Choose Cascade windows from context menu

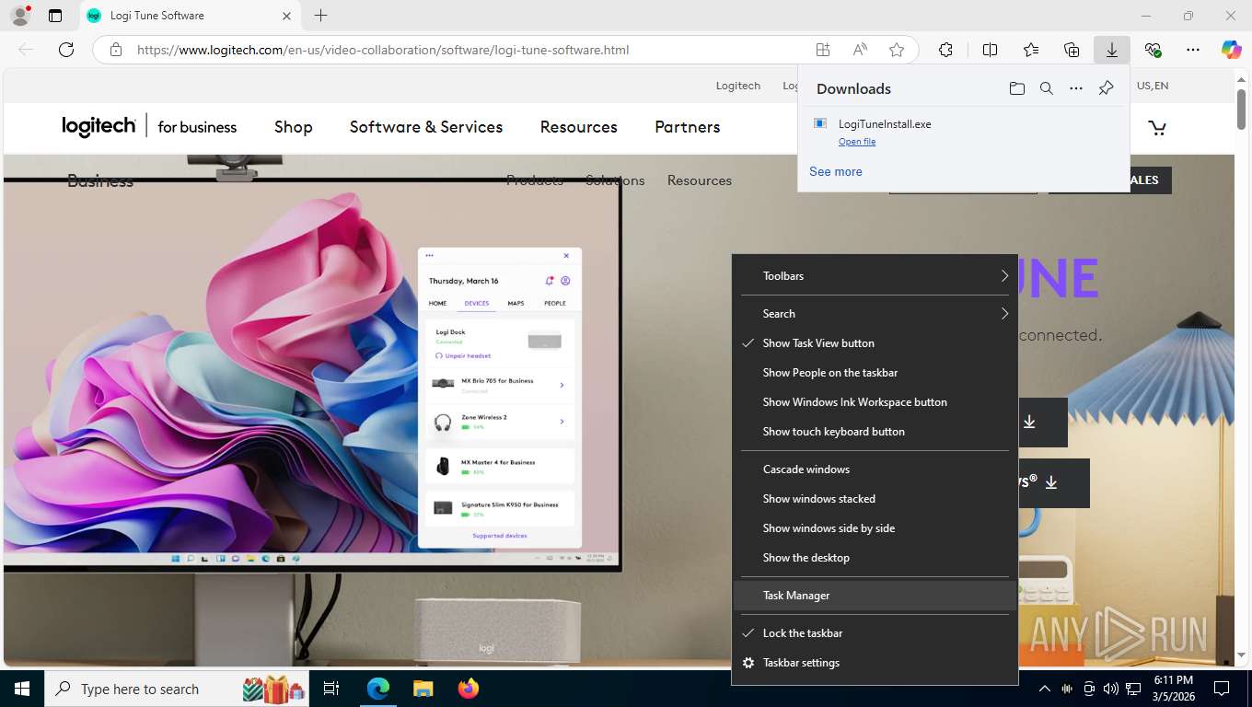click(x=875, y=469)
